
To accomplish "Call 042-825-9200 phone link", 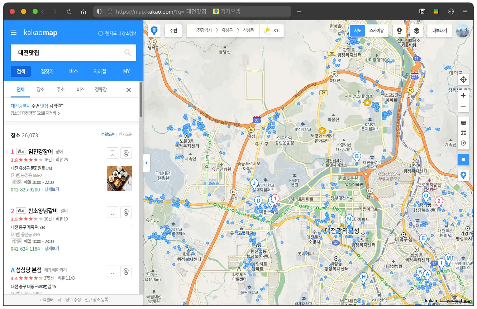I will (25, 190).
